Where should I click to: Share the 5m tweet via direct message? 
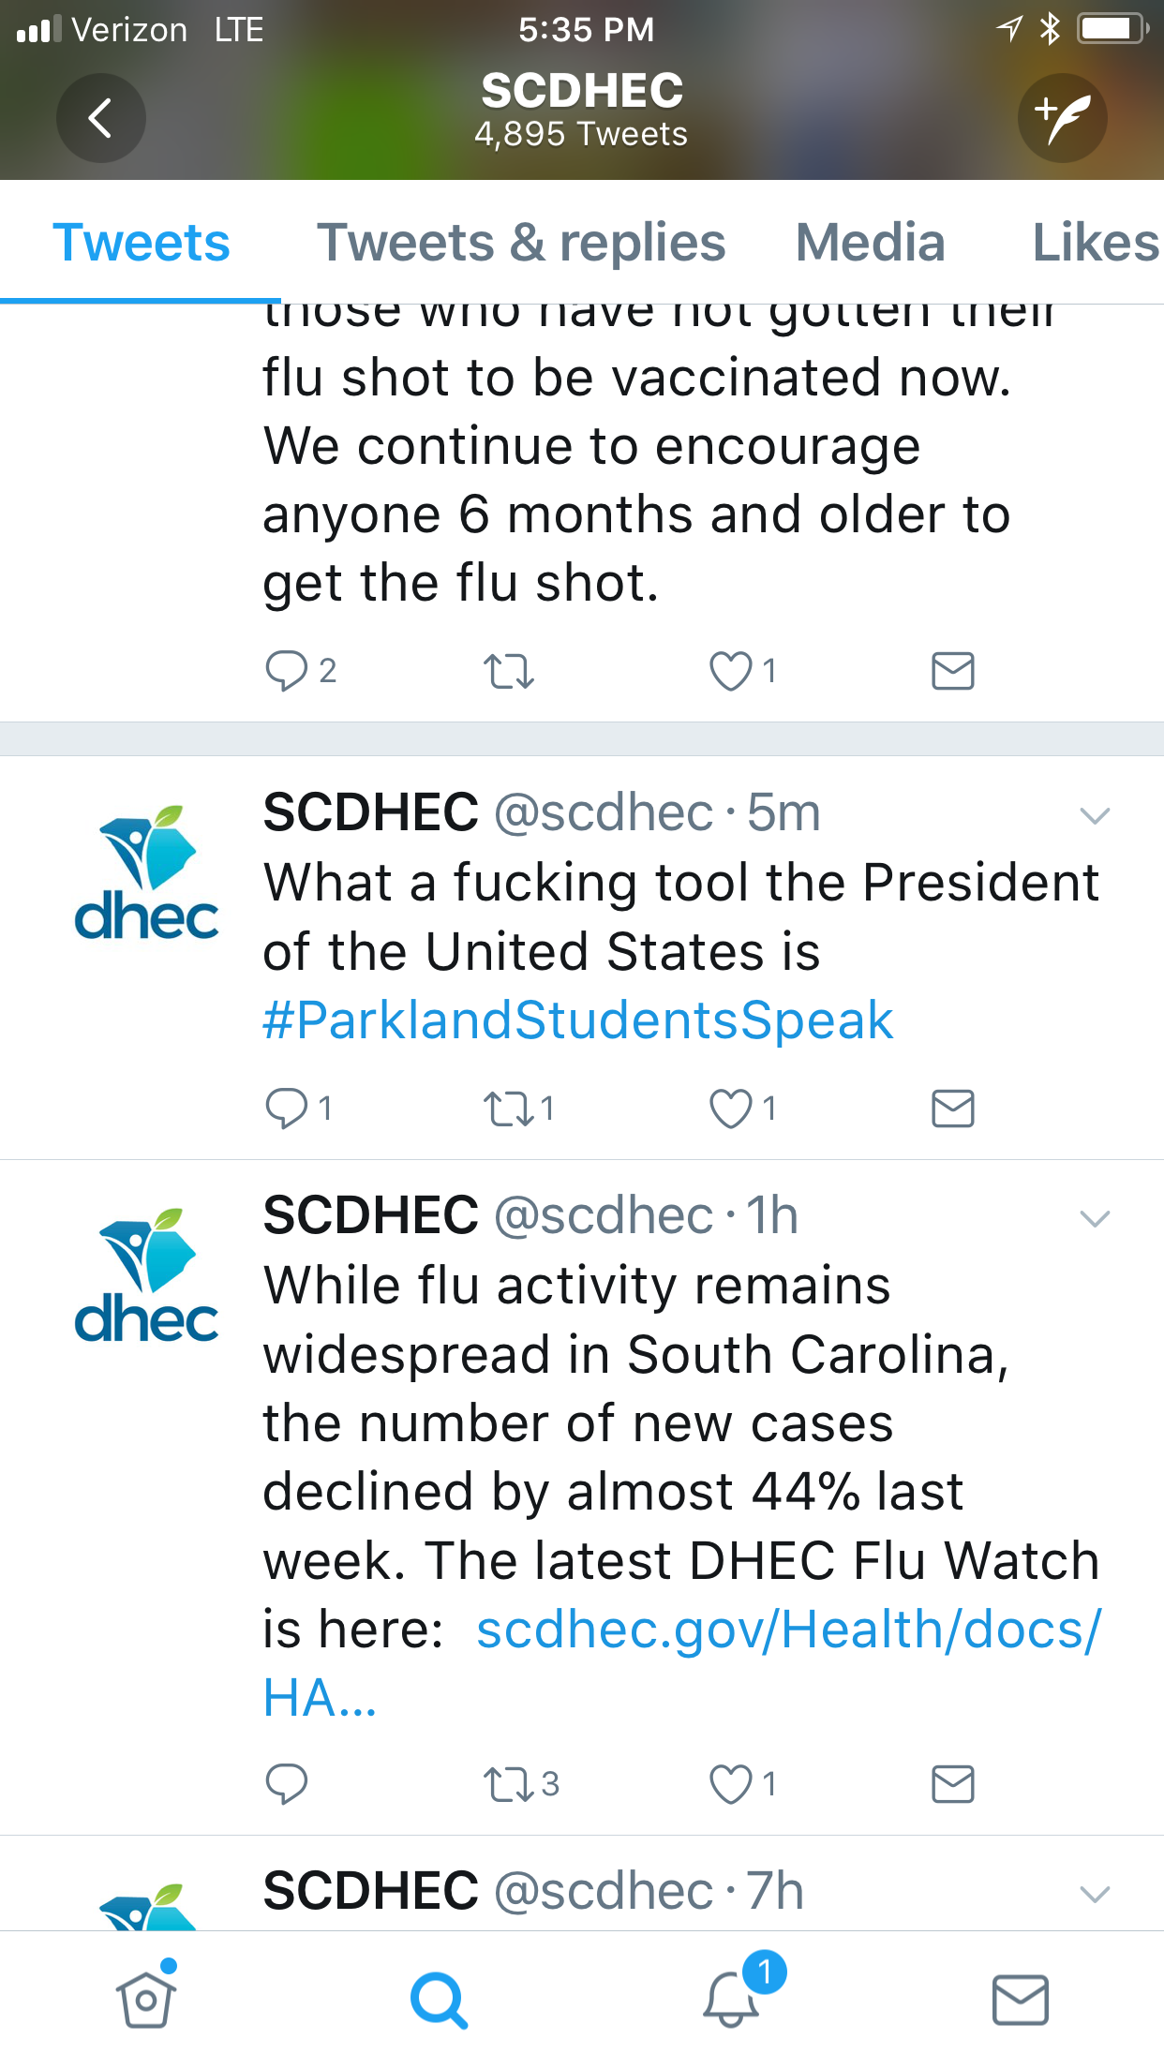[x=952, y=1109]
